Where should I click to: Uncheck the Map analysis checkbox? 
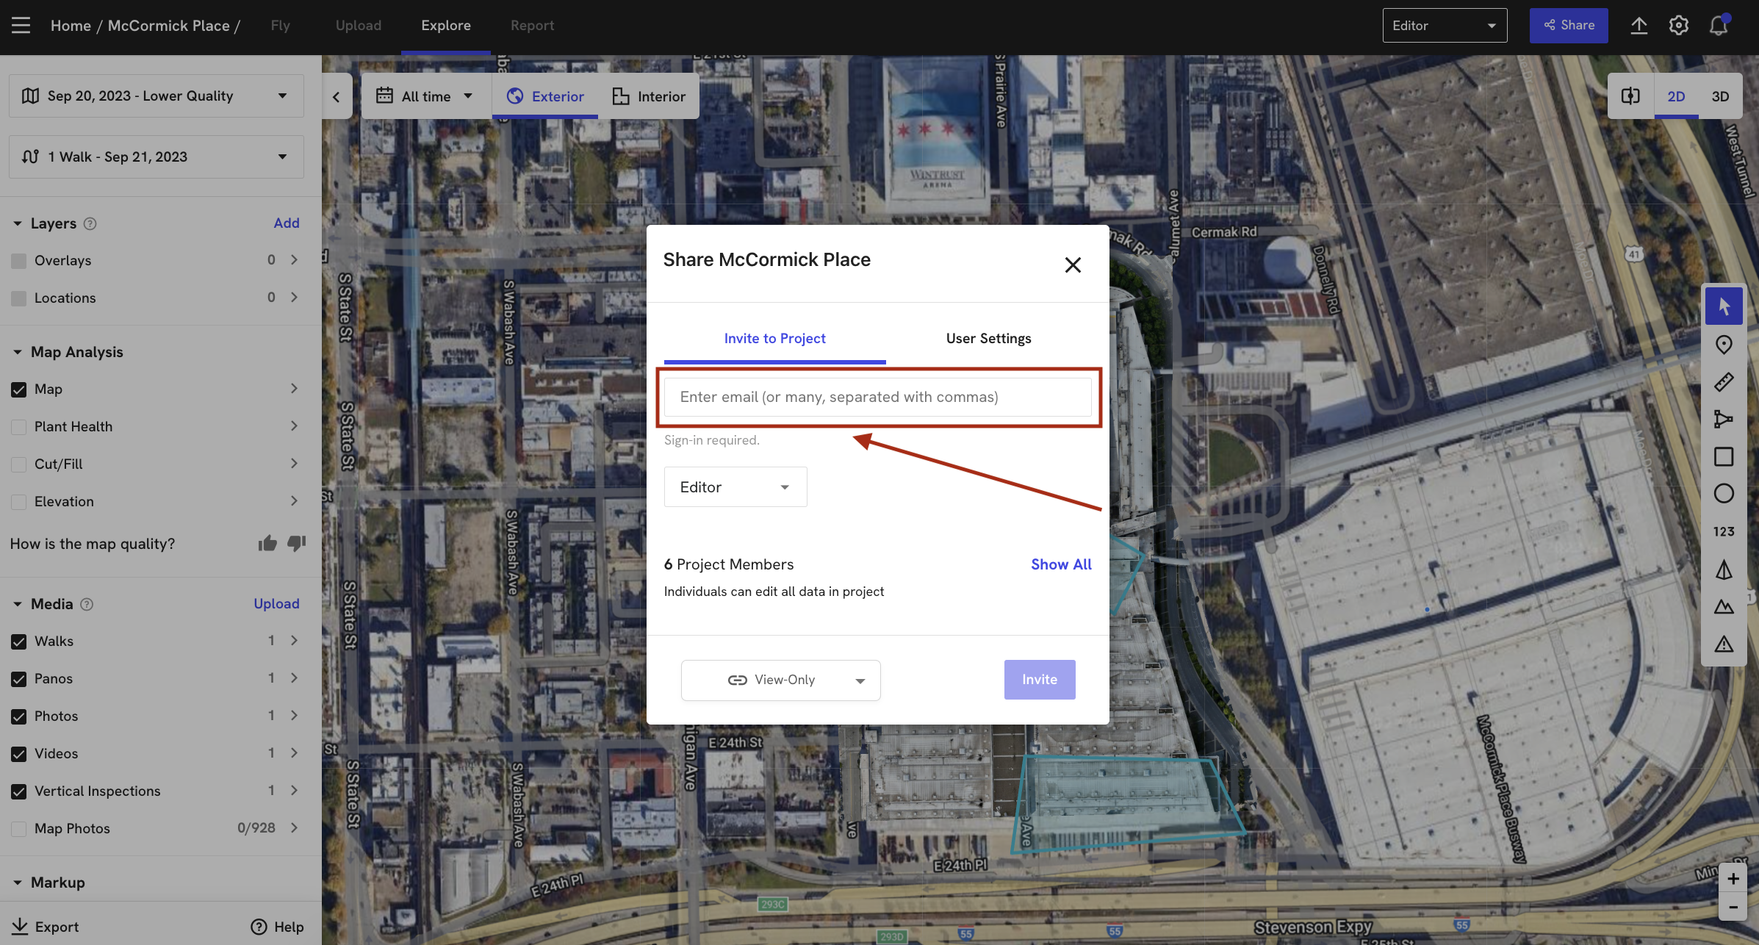[x=19, y=389]
